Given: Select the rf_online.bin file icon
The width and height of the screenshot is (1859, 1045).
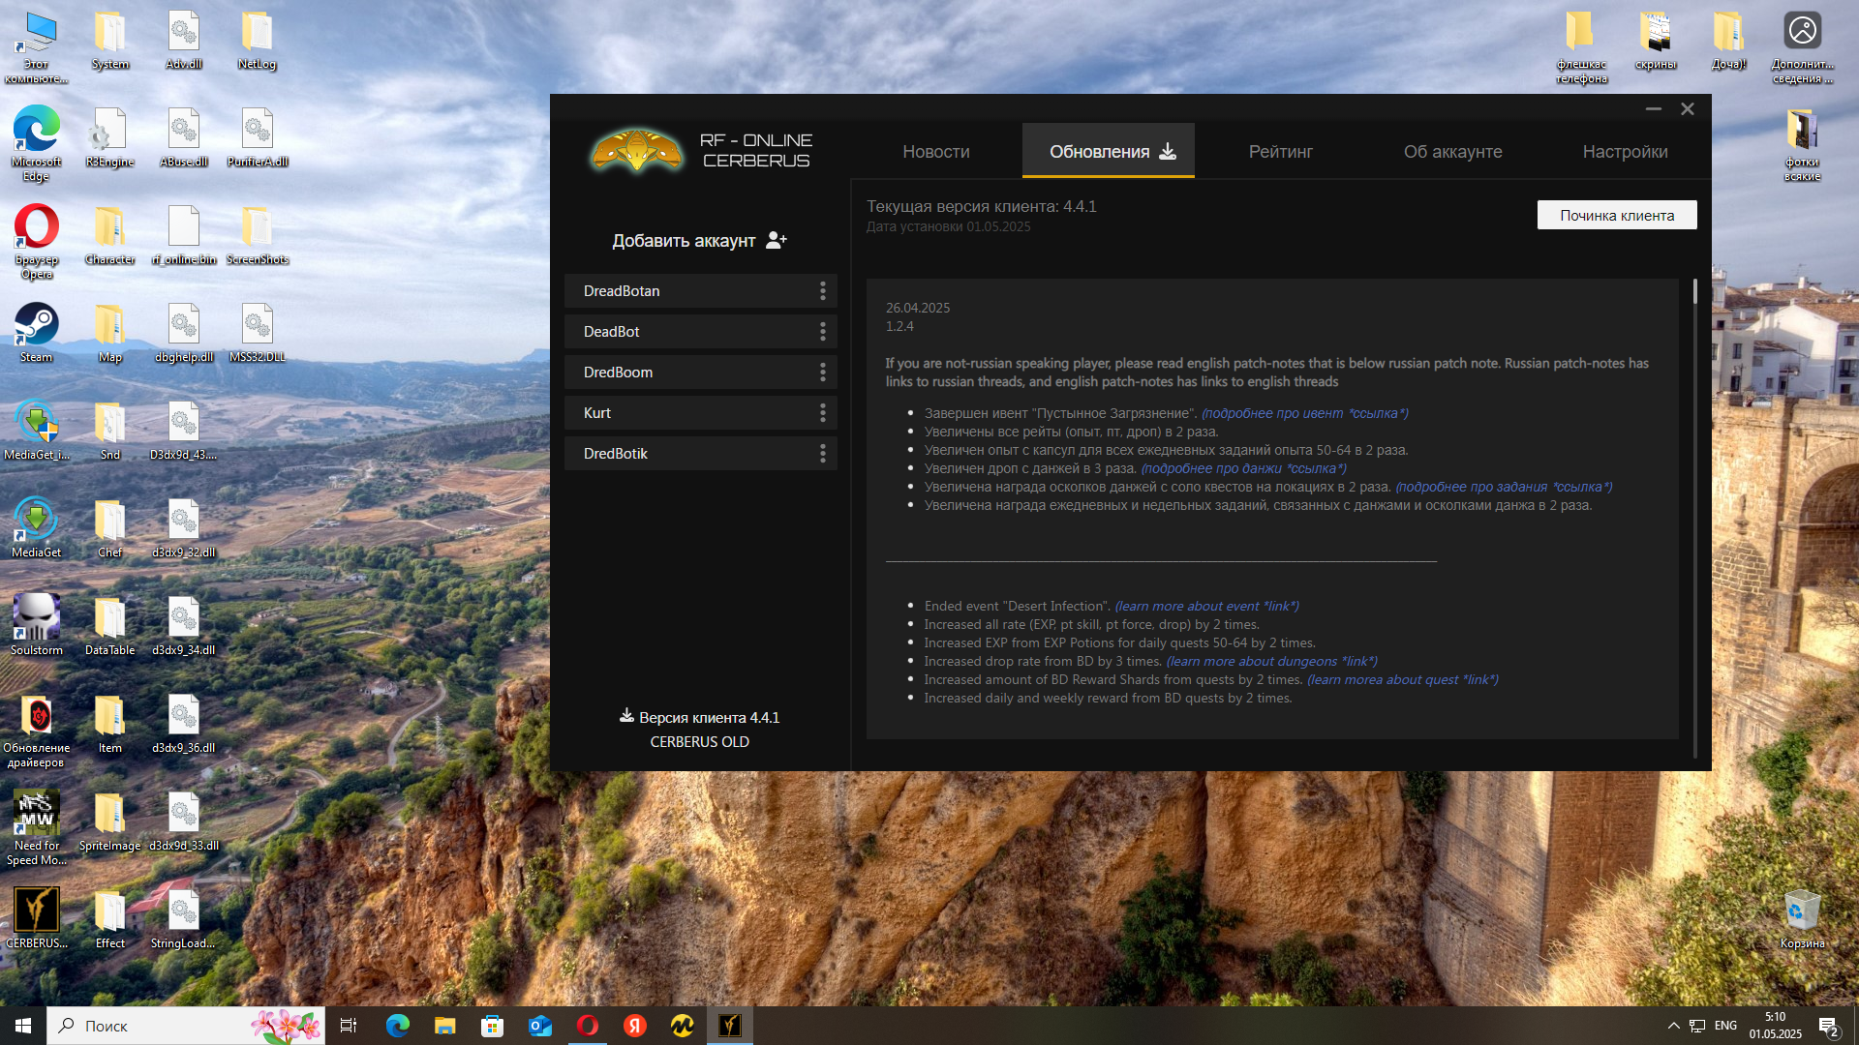Looking at the screenshot, I should tap(184, 235).
